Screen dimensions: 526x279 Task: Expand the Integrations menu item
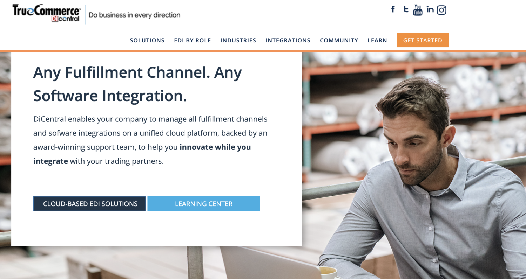288,40
